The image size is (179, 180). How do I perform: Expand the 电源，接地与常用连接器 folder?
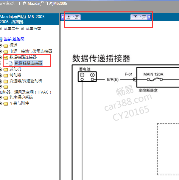tap(1, 51)
